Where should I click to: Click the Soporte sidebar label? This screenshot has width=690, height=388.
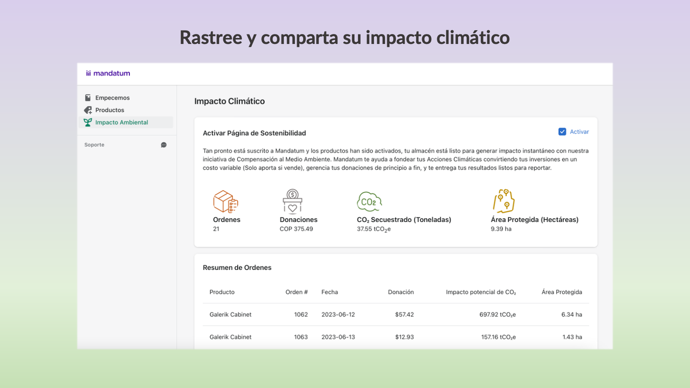[x=94, y=145]
